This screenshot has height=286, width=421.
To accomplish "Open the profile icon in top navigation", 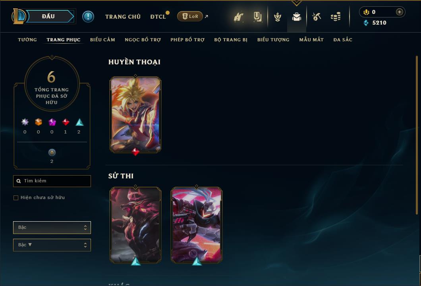I will click(x=238, y=17).
